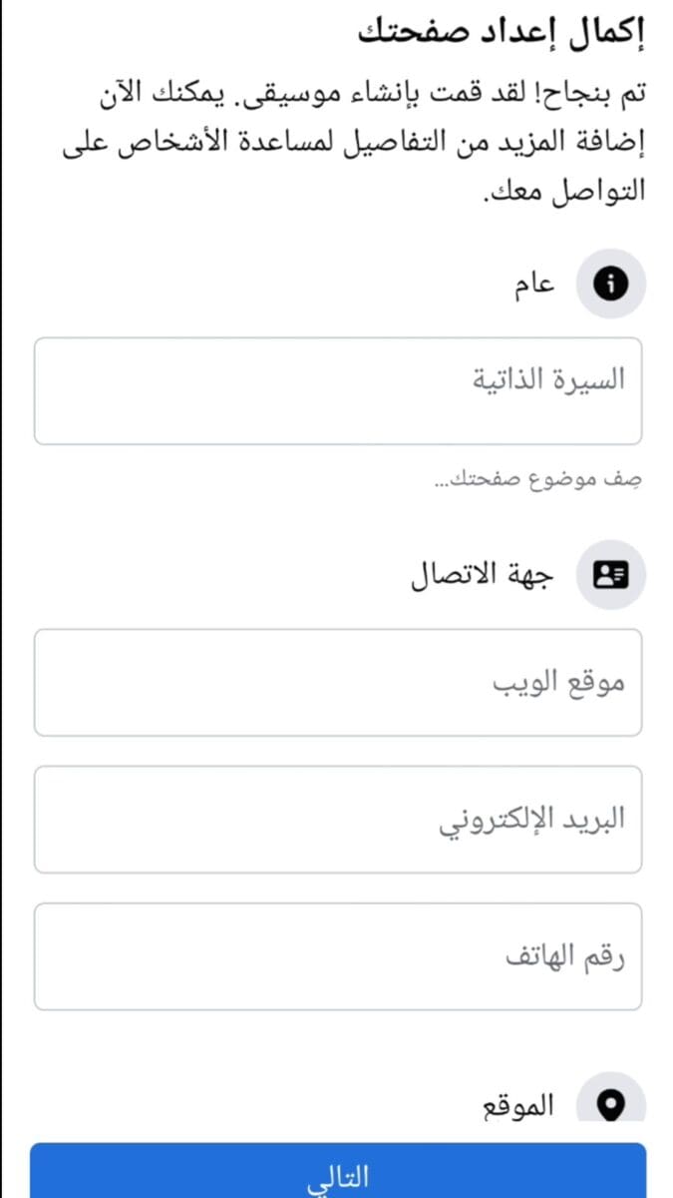Click the info icon beside عام

click(x=611, y=284)
